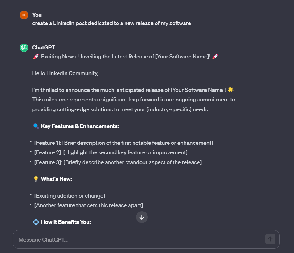Click the [Feature 3] bullet line
The width and height of the screenshot is (294, 253).
(x=118, y=162)
